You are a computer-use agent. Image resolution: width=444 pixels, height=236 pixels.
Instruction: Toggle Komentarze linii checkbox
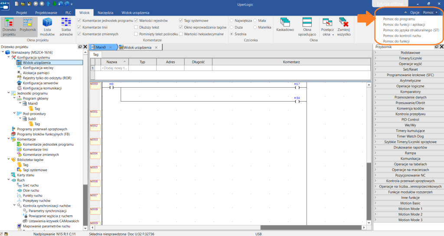tap(79, 27)
